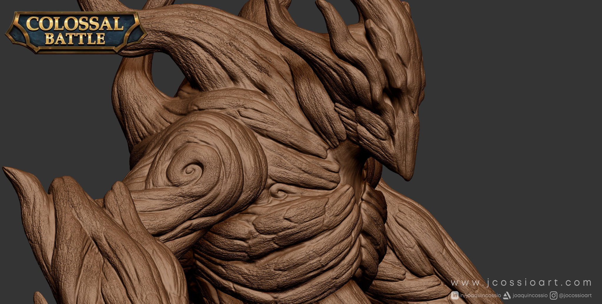Click the word COLOSSAL in the logo

click(75, 24)
